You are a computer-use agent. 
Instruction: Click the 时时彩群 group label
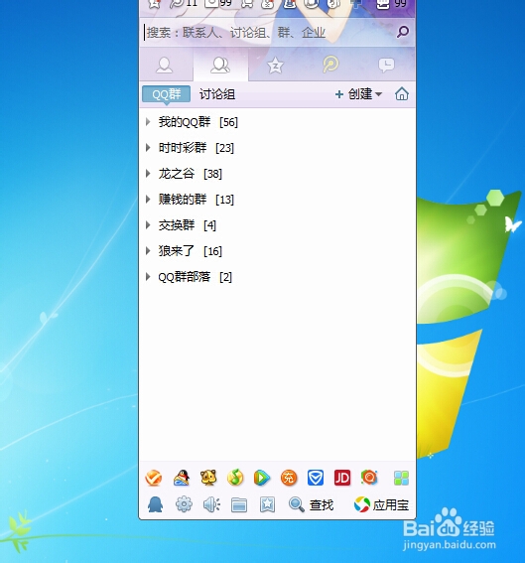point(183,148)
